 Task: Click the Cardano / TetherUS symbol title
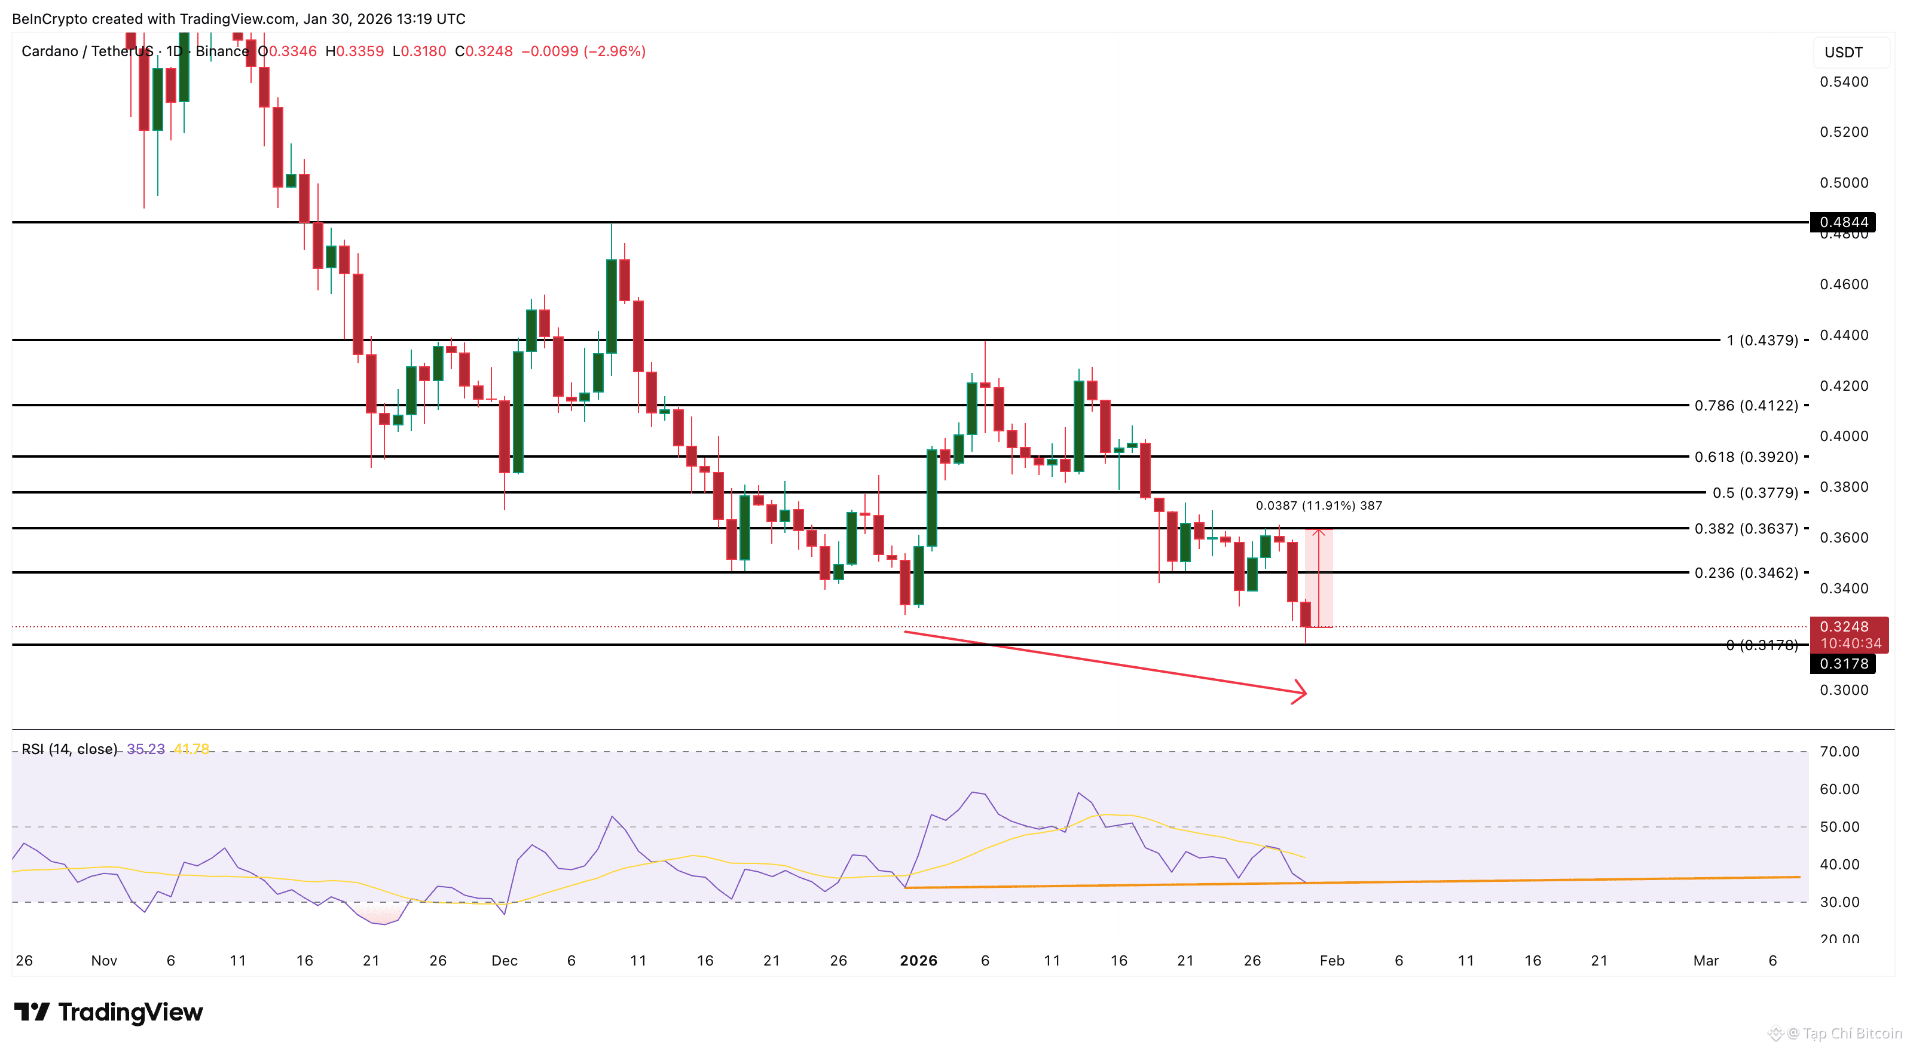pos(87,51)
